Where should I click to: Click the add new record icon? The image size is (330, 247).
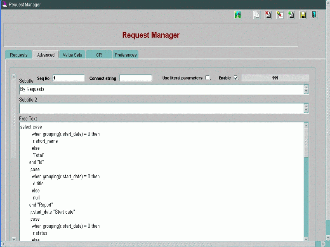coord(291,15)
